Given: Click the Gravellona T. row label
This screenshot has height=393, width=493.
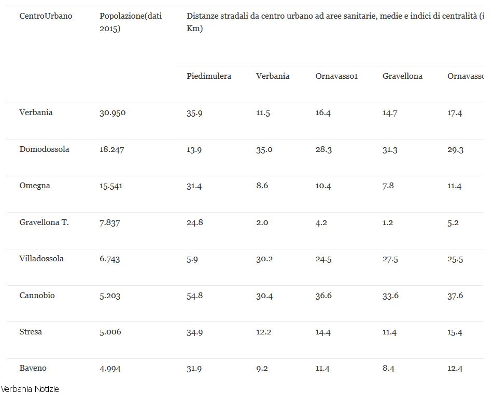Looking at the screenshot, I should pos(44,222).
